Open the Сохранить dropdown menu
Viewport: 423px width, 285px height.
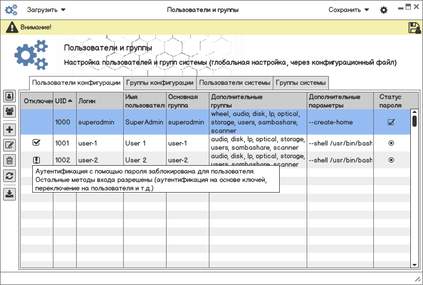(x=348, y=10)
